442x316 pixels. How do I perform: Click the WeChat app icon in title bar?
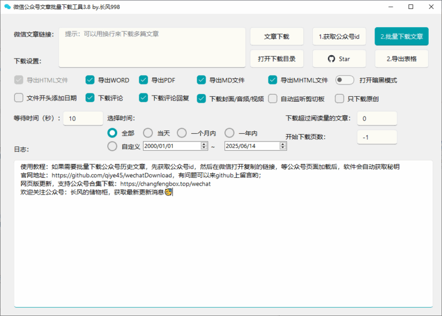[x=7, y=7]
